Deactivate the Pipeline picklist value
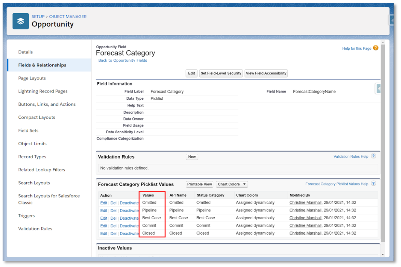401x267 pixels. [x=129, y=211]
